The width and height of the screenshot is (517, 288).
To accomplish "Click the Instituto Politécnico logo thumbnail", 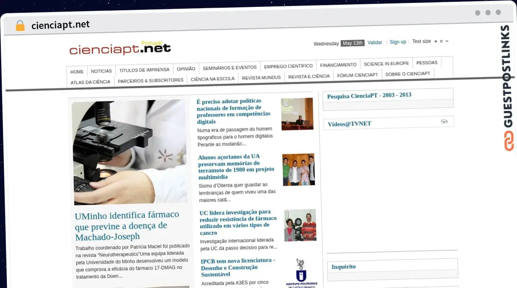I will point(301,273).
